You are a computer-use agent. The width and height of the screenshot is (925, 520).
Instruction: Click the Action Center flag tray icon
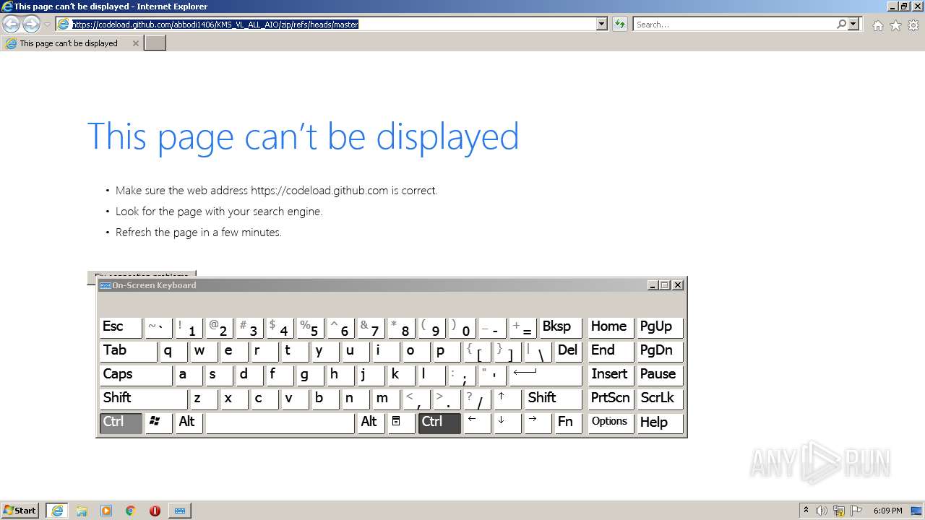point(857,510)
